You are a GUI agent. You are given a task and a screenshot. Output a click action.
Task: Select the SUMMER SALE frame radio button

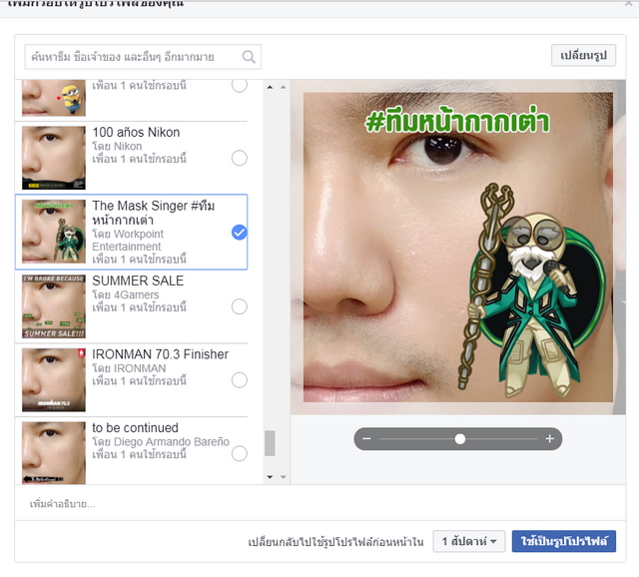(240, 306)
